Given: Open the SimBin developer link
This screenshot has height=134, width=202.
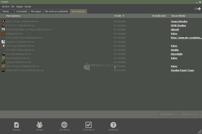Looking at the screenshot, I should point(175,50).
